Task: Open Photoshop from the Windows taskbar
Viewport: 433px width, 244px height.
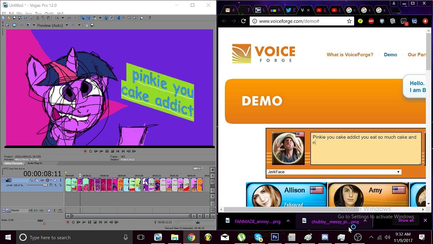Action: pyautogui.click(x=275, y=237)
